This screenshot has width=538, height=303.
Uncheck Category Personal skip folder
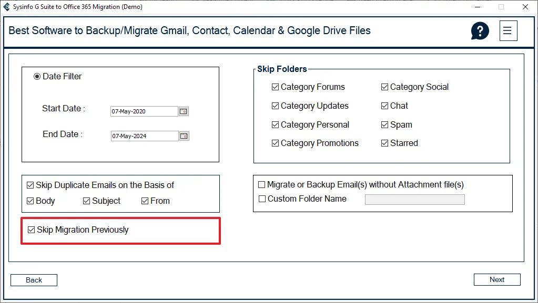coord(275,125)
